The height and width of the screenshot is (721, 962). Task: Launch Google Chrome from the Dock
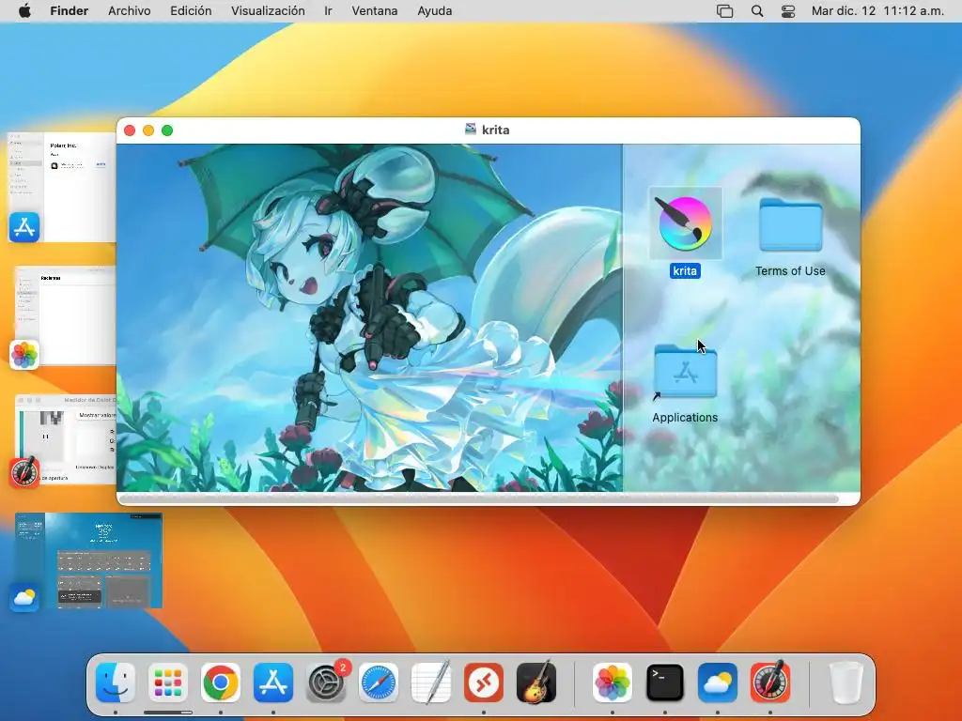pyautogui.click(x=221, y=683)
